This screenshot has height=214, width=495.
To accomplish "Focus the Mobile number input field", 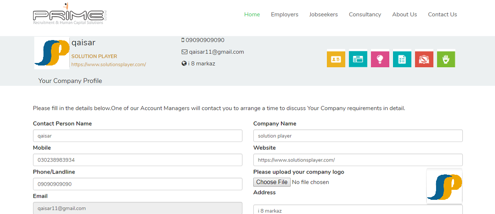I will [138, 160].
